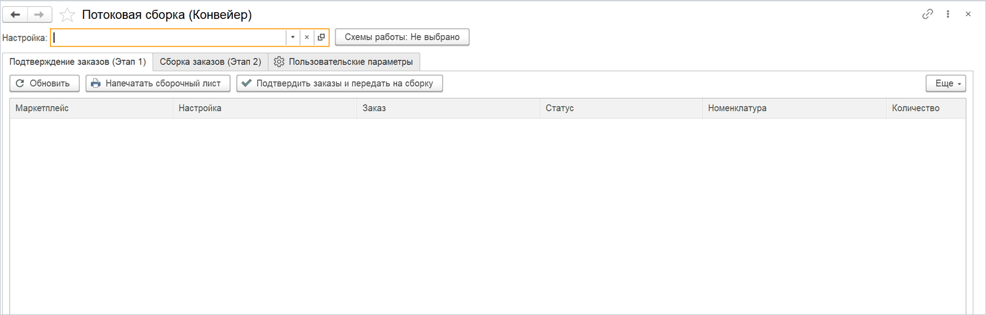The width and height of the screenshot is (986, 315).
Task: Switch to Сборка заказов (Этап 2) tab
Action: [x=211, y=61]
